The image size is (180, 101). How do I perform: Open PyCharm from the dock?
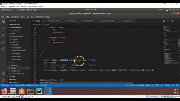pyautogui.click(x=39, y=91)
